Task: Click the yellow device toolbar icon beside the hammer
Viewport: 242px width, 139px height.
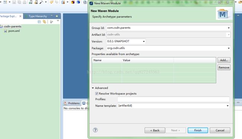Action: [36, 2]
